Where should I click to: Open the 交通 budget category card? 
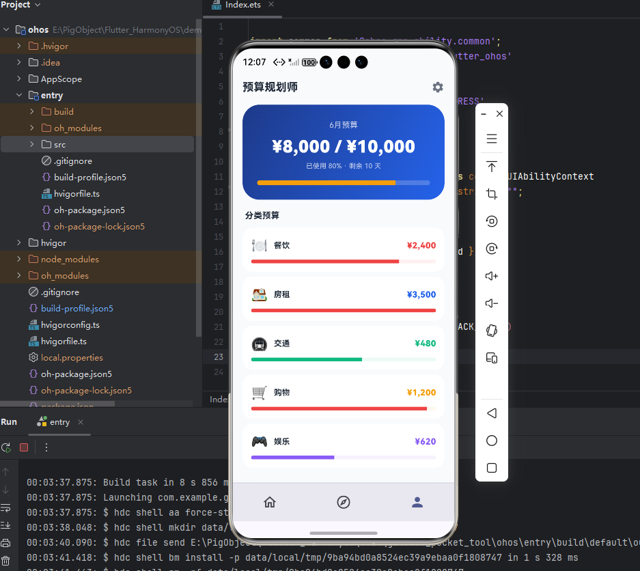coord(344,348)
